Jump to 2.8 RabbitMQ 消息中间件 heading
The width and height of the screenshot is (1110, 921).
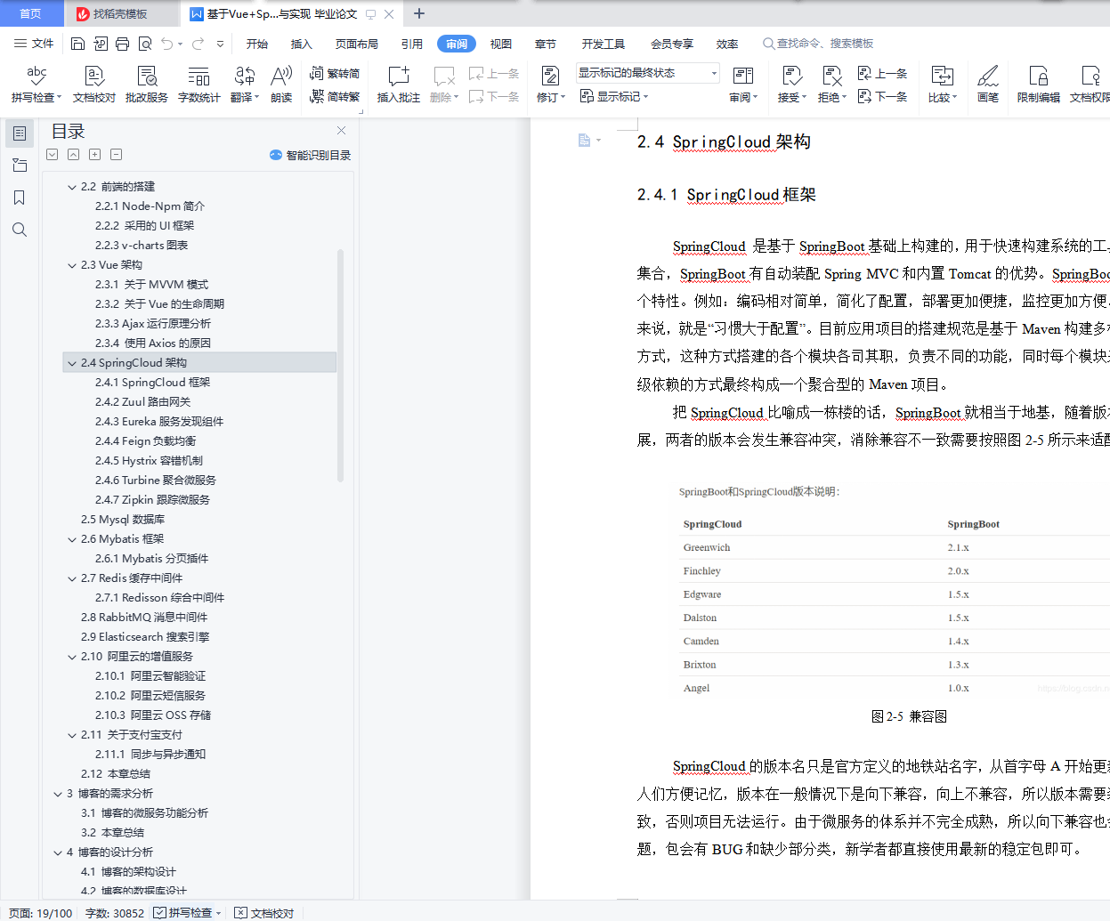(x=144, y=618)
